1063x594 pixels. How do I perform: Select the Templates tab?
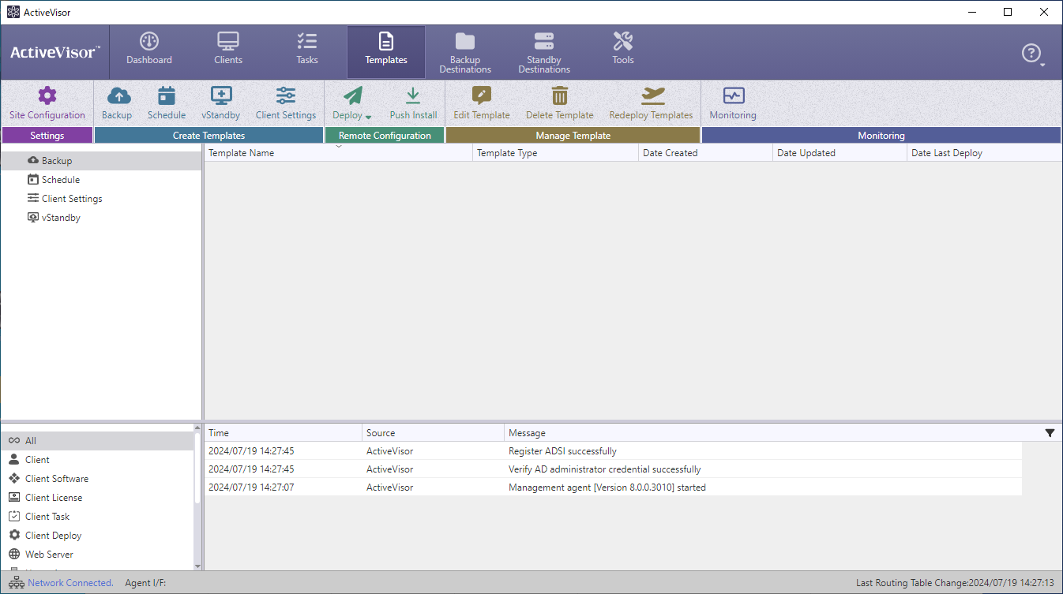click(386, 51)
